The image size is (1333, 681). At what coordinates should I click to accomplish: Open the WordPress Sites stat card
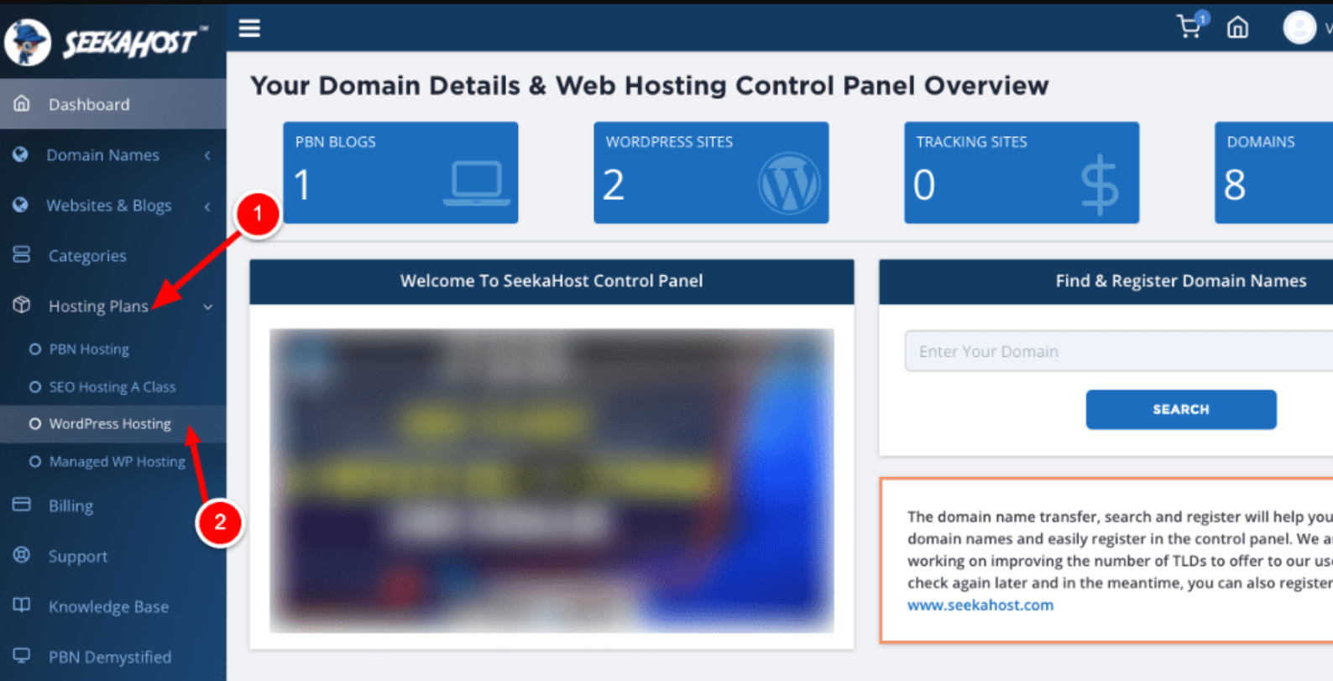(x=711, y=172)
